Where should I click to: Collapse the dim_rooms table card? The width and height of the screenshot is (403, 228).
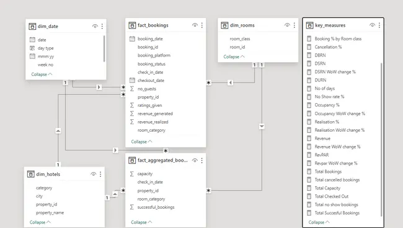(x=234, y=57)
